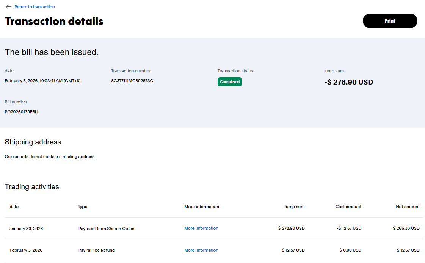The image size is (425, 263).
Task: Click the Net amount column header
Action: [x=408, y=207]
